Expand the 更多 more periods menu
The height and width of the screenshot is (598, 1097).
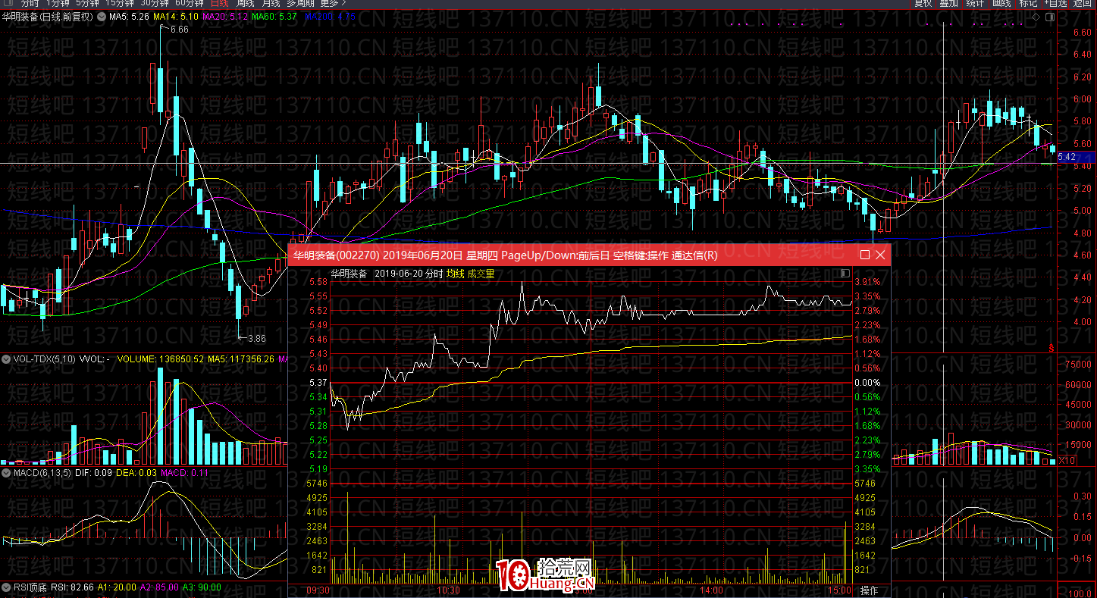332,4
